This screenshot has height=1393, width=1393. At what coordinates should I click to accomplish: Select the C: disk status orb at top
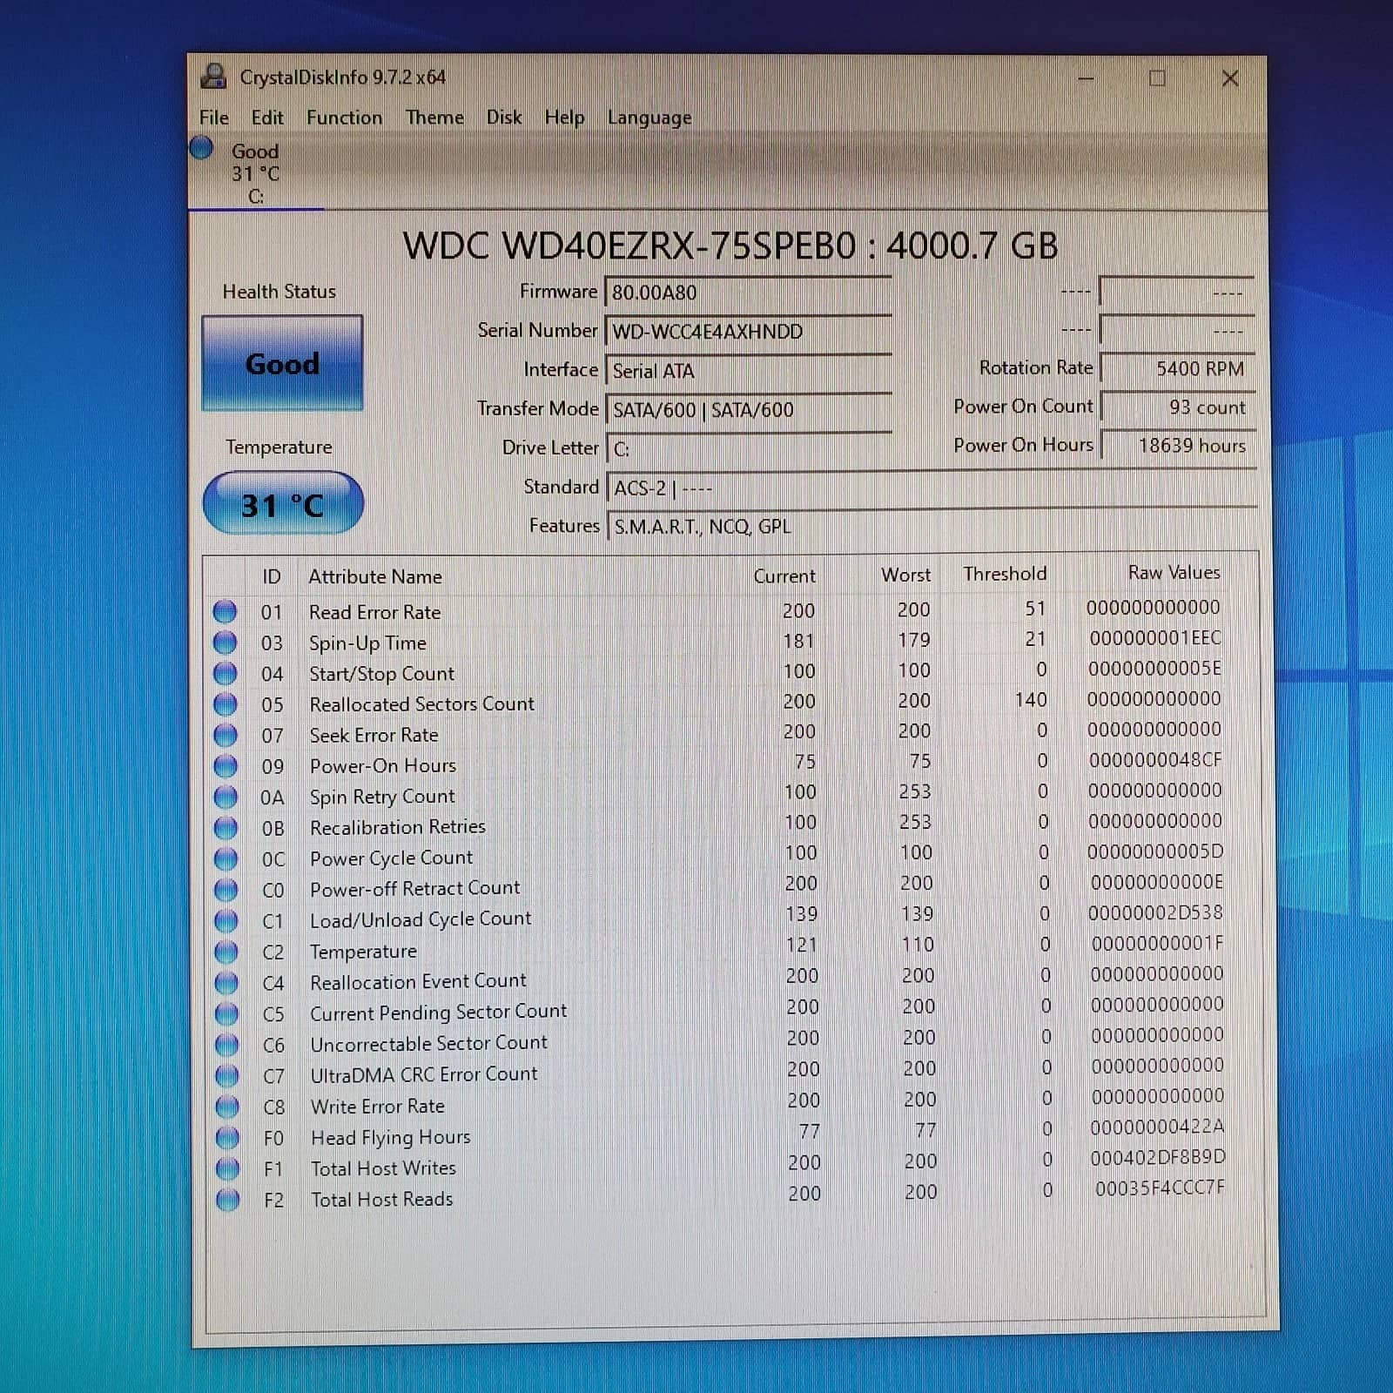(x=201, y=149)
